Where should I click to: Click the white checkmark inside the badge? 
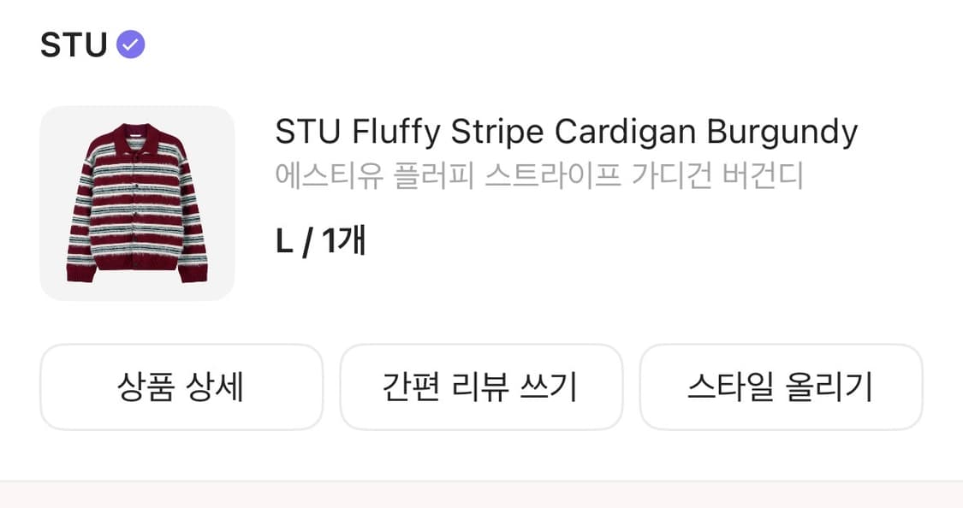coord(131,44)
